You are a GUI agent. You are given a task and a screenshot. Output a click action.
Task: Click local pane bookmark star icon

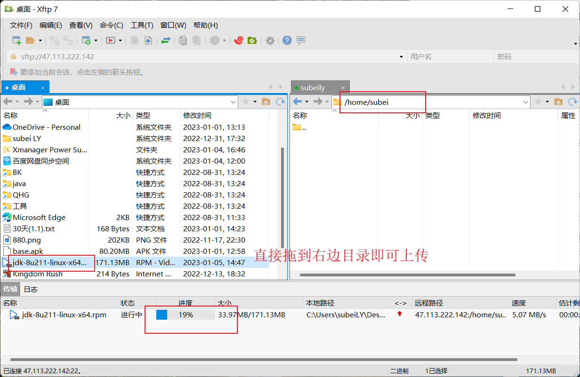246,102
